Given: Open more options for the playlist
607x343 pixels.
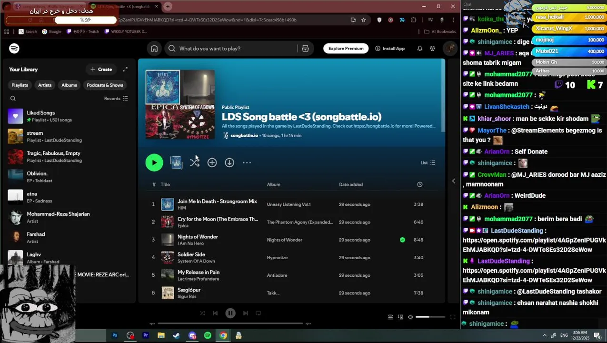Looking at the screenshot, I should [247, 162].
